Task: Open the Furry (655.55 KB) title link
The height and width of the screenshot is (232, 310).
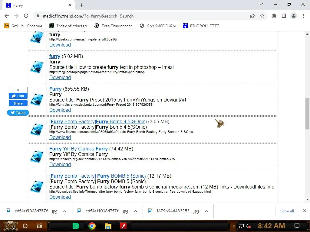Action: click(55, 89)
